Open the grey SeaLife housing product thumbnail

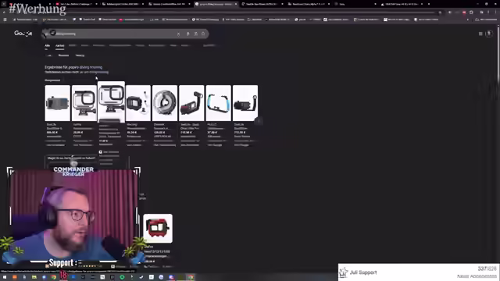pyautogui.click(x=57, y=103)
